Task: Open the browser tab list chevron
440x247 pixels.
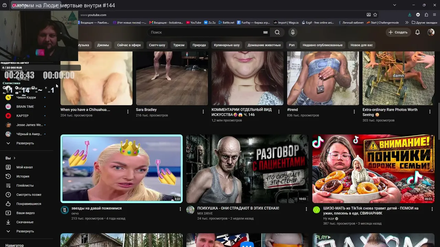Action: 395,5
